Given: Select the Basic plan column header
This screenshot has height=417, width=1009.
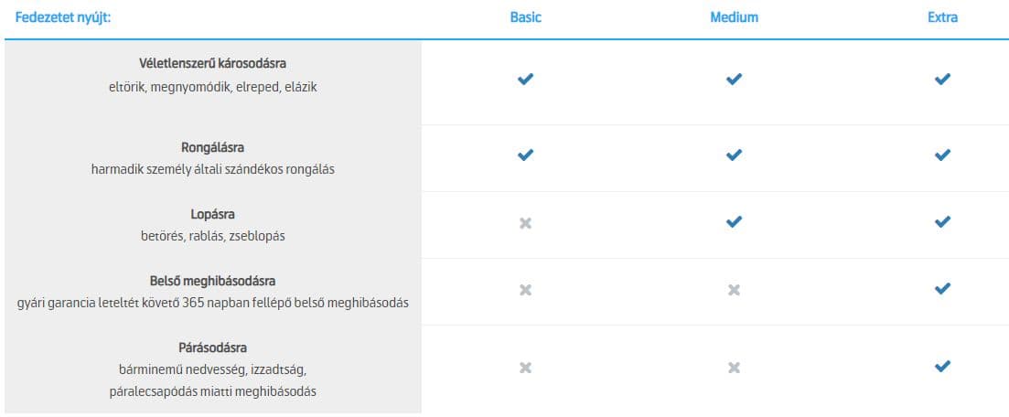Looking at the screenshot, I should [x=525, y=17].
